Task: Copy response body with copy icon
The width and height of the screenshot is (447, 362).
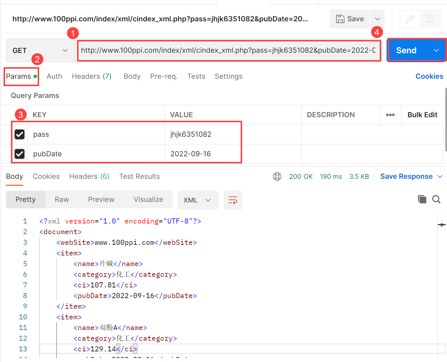Action: click(x=422, y=199)
